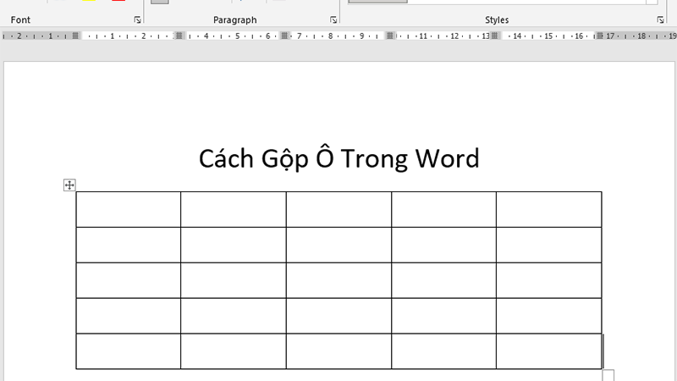Screen dimensions: 677x381
Task: Click the 'Styles' group label
Action: [x=497, y=19]
